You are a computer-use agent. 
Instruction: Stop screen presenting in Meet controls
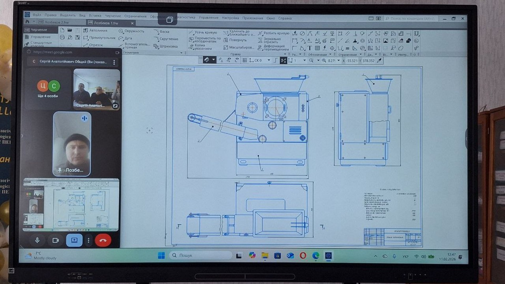(x=74, y=240)
